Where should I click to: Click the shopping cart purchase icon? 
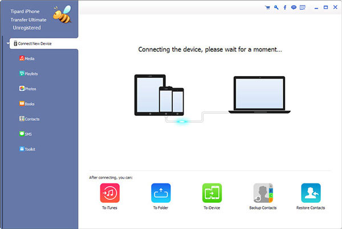pos(267,8)
